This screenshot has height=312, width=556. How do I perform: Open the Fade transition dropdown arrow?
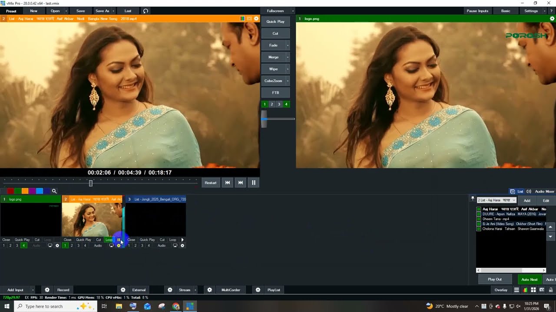[288, 45]
